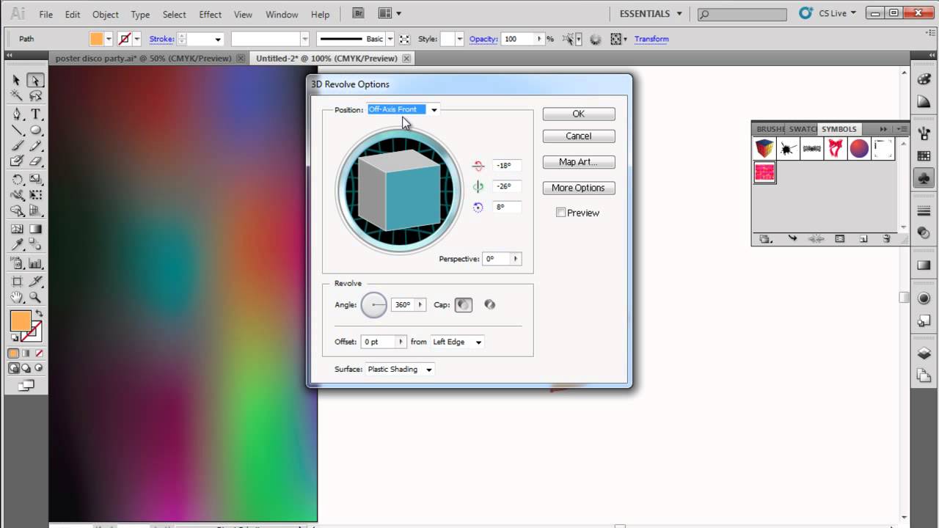Select the Magic Wand tool
939x528 pixels.
[x=16, y=96]
